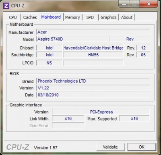Click the Havendale/Clarkdale Host Bridge field
Viewport: 161px width, 155px height.
tap(93, 48)
